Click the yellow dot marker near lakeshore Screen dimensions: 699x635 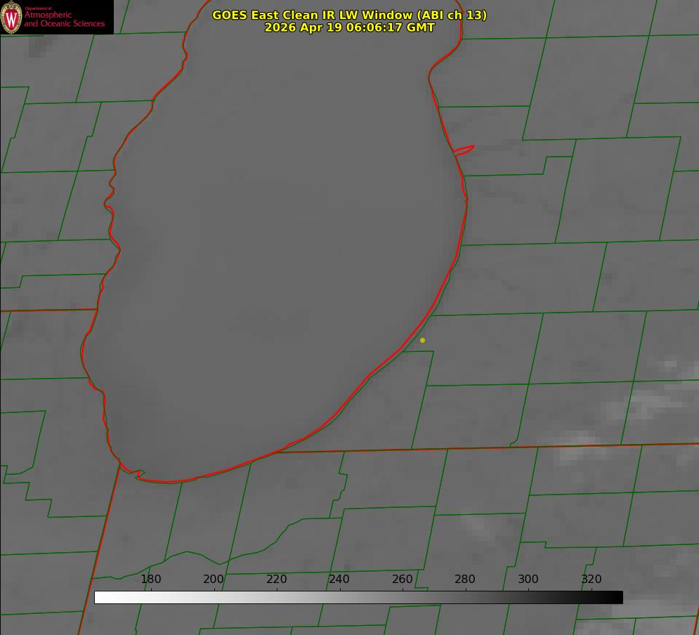click(x=422, y=340)
